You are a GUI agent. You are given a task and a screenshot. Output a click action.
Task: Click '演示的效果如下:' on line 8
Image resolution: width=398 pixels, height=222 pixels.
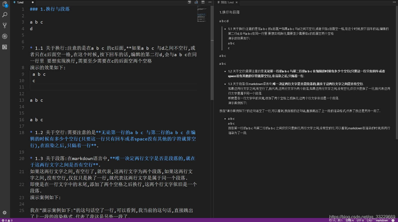48,67
